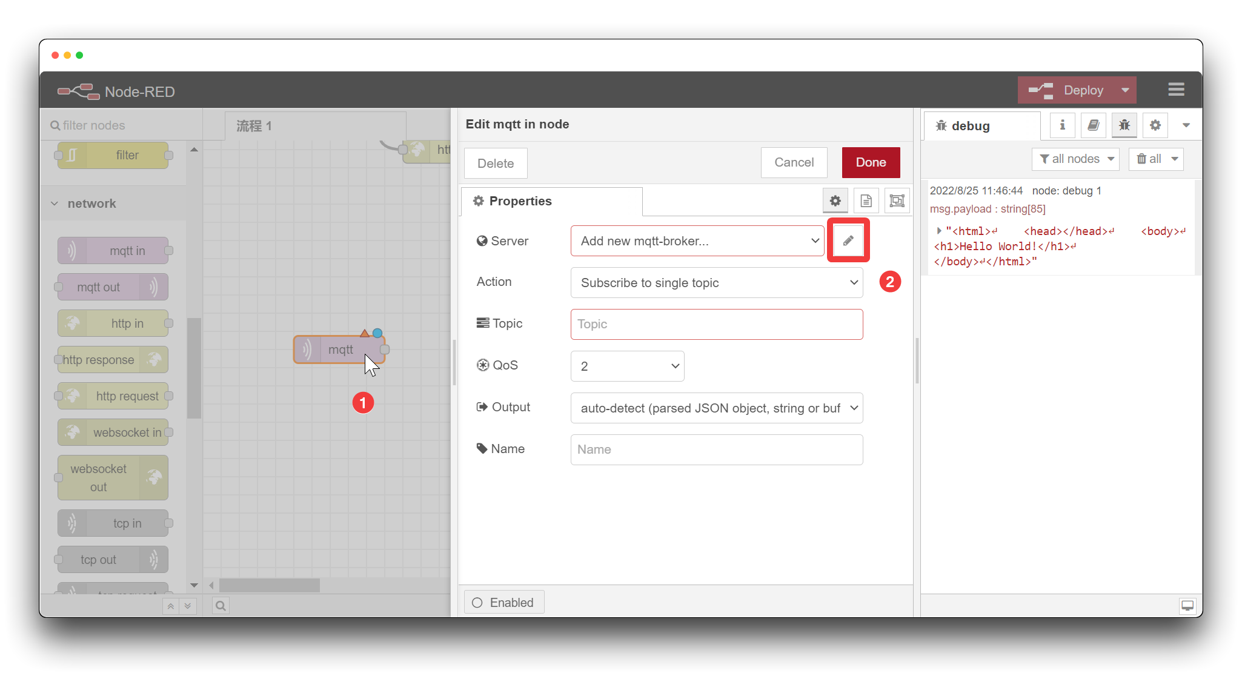The height and width of the screenshot is (676, 1242).
Task: Open the Output format dropdown
Action: pyautogui.click(x=717, y=408)
